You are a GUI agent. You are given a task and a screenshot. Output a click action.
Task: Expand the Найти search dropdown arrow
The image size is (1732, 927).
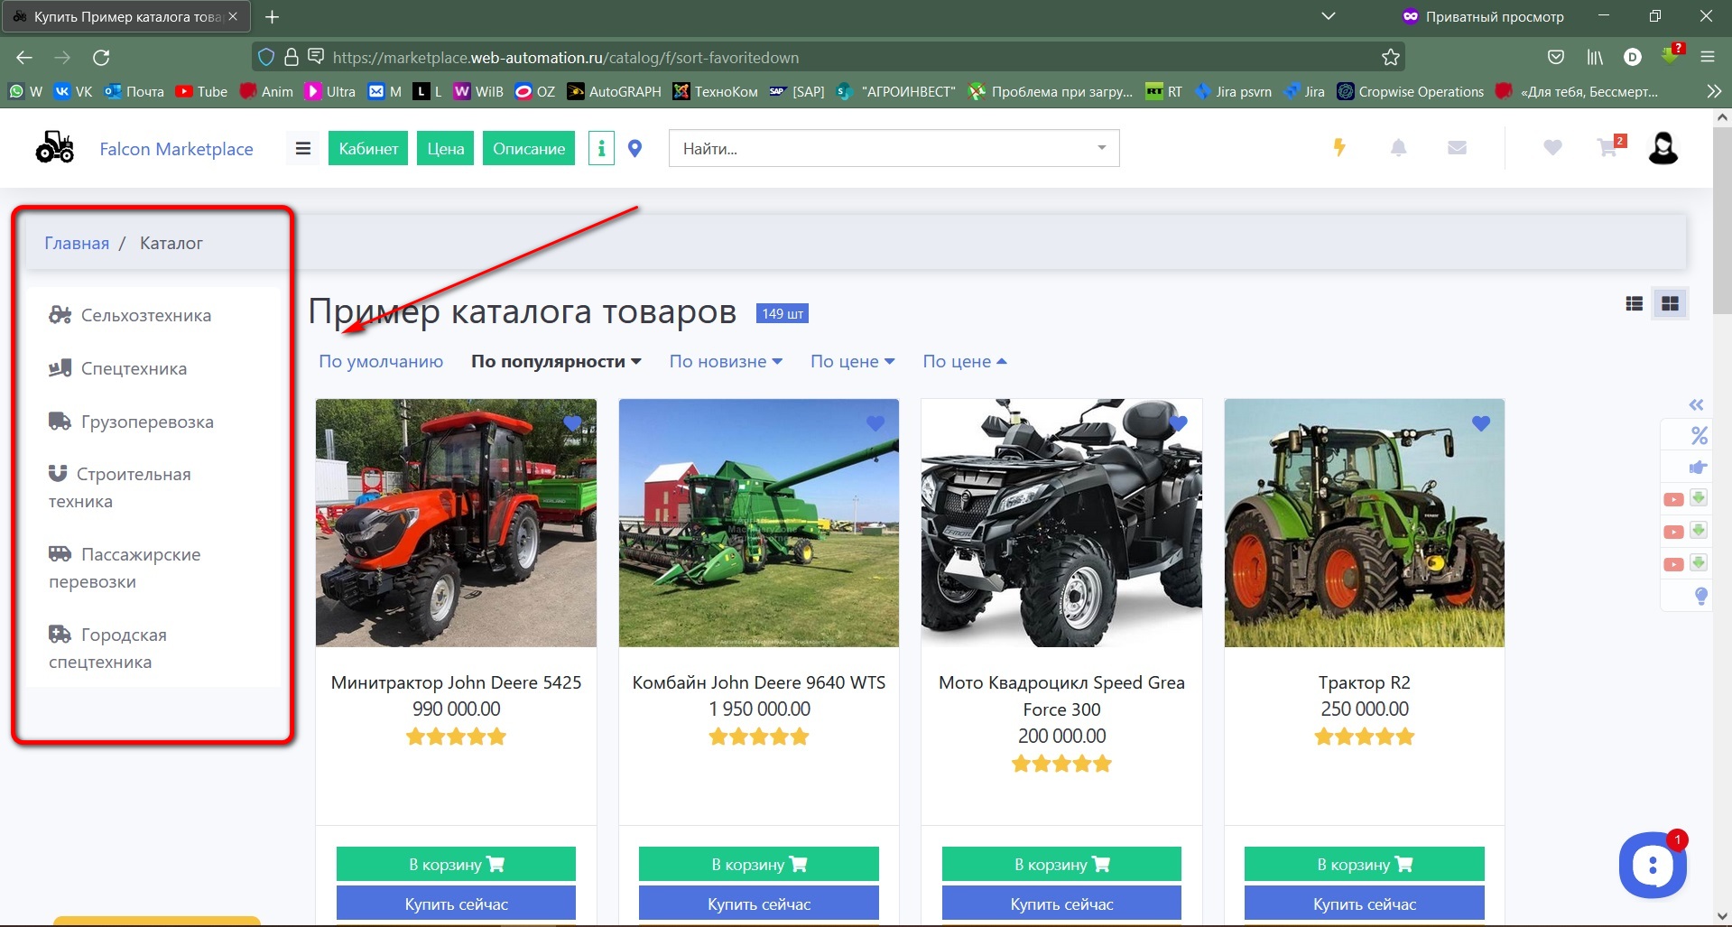[1101, 148]
